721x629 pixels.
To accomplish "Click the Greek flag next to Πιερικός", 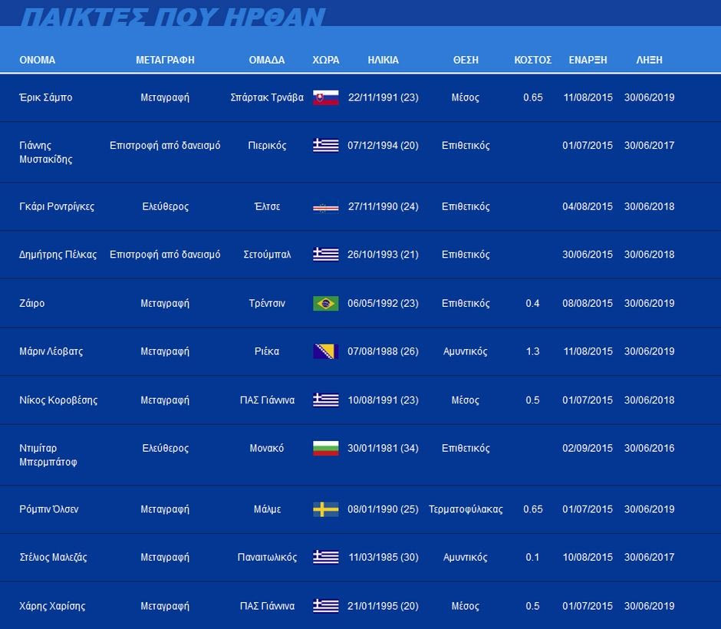I will point(325,145).
